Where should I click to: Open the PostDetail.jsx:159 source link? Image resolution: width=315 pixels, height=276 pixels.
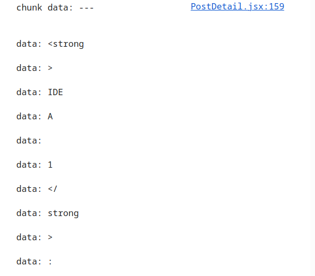237,7
